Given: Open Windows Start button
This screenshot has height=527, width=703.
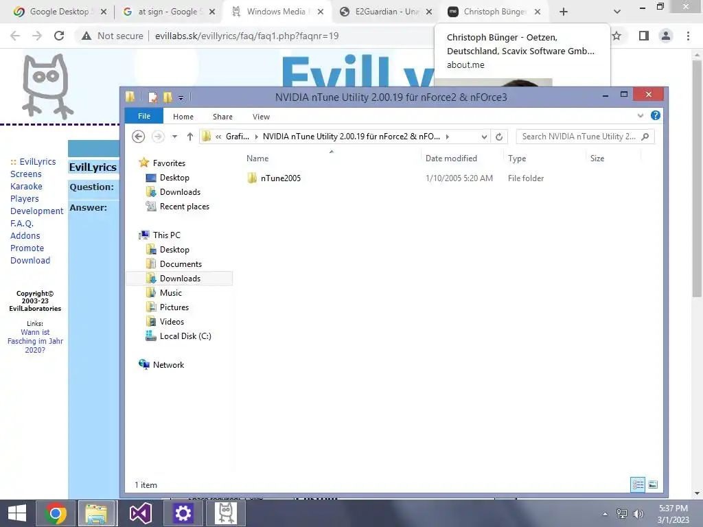Looking at the screenshot, I should [x=17, y=513].
